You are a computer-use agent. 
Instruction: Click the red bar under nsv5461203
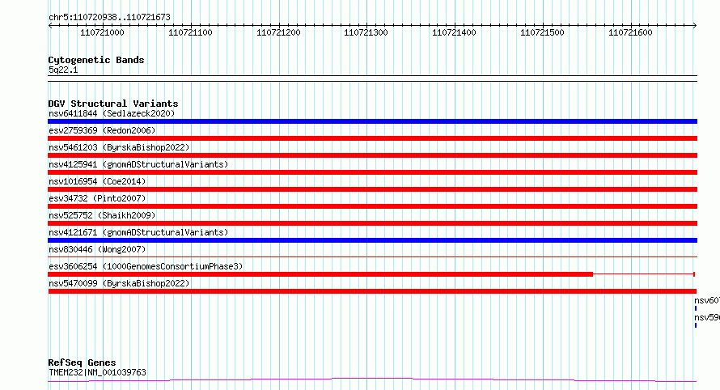[372, 155]
